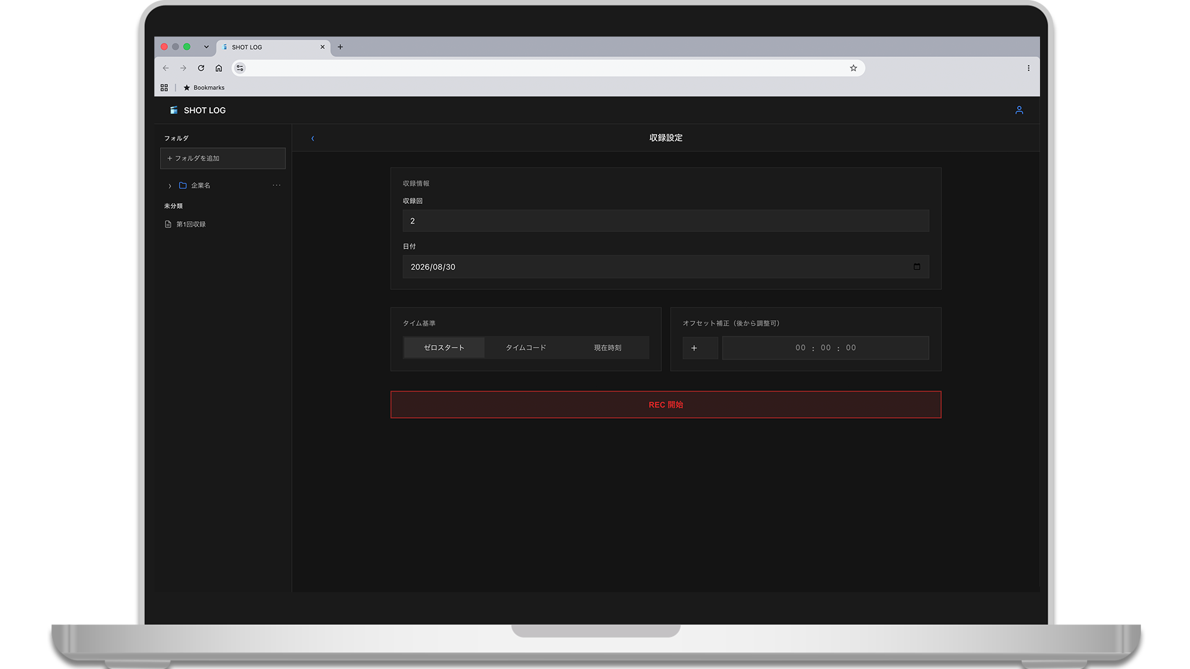The image size is (1190, 669).
Task: Open the Bookmarks folder
Action: point(204,88)
